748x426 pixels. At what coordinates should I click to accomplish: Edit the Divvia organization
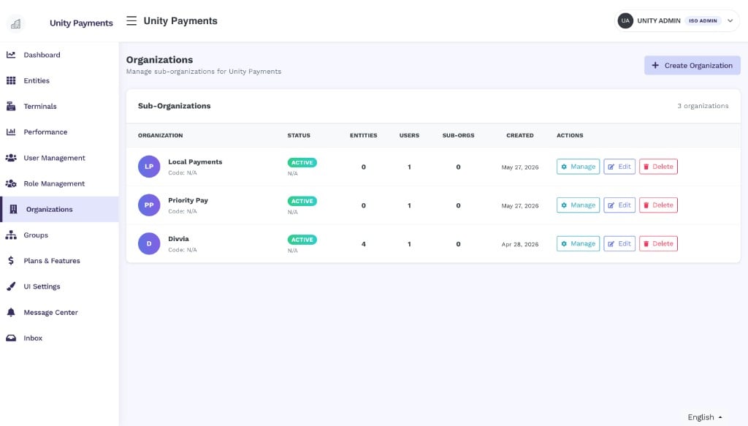(x=619, y=244)
